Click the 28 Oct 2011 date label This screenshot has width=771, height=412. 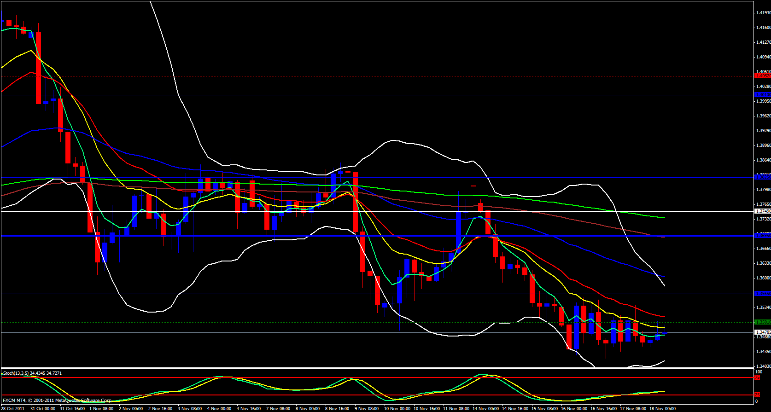[x=13, y=409]
